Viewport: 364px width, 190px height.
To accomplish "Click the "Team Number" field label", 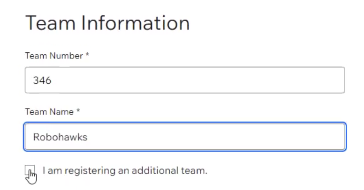I will pyautogui.click(x=53, y=56).
